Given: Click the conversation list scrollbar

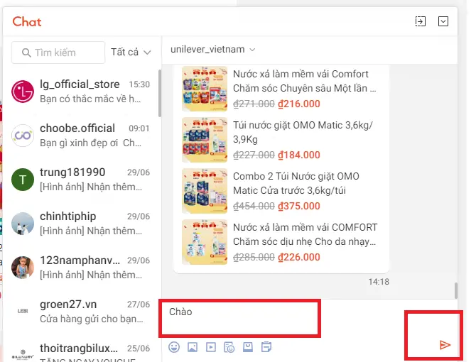Looking at the screenshot, I should tap(160, 94).
